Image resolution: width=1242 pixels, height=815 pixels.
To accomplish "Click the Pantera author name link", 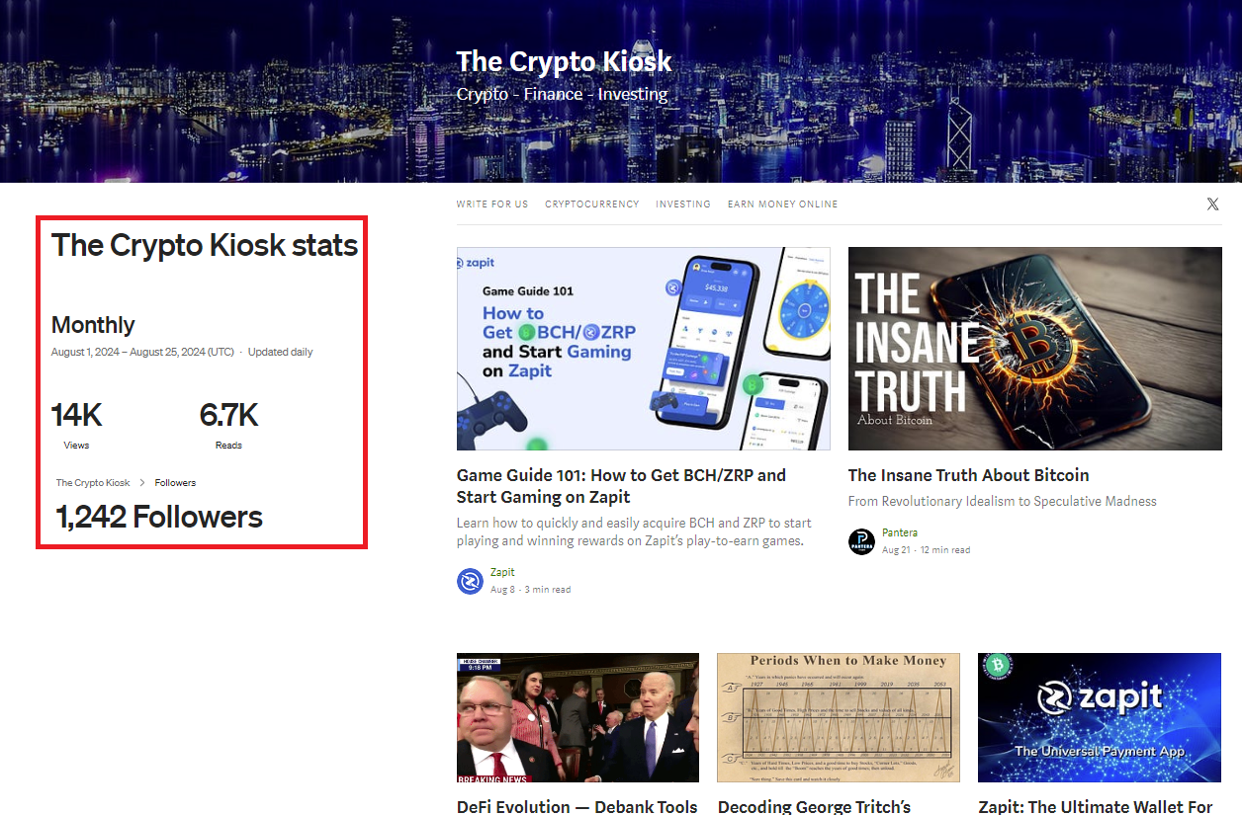I will point(900,532).
